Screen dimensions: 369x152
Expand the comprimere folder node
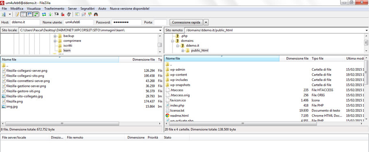point(55,41)
